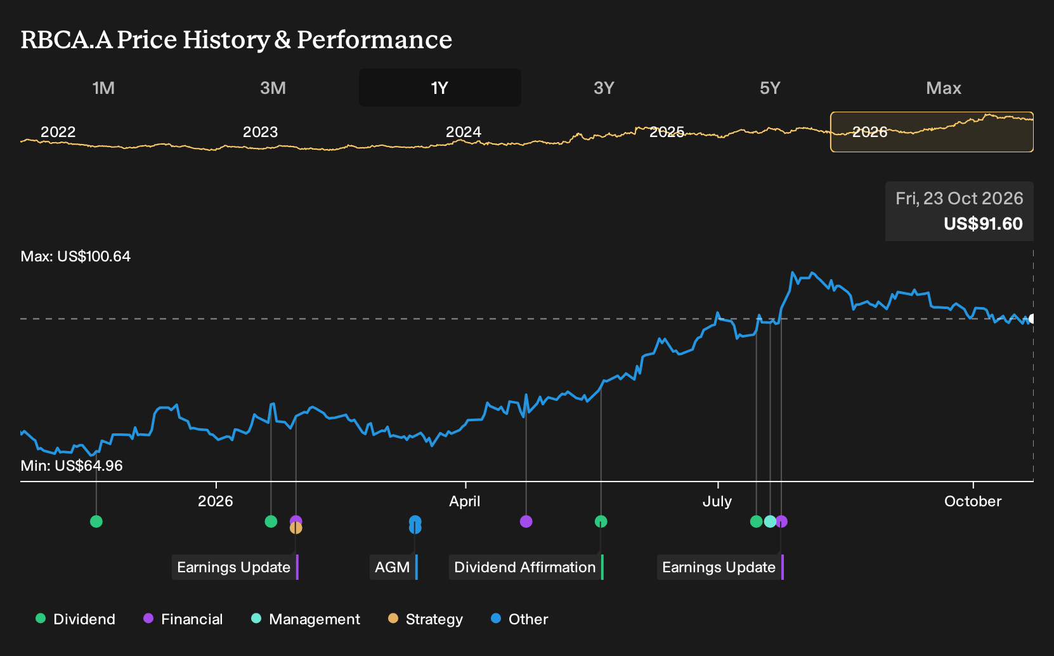Viewport: 1054px width, 656px height.
Task: Click purple Financial dot right of teal dot
Action: [782, 522]
